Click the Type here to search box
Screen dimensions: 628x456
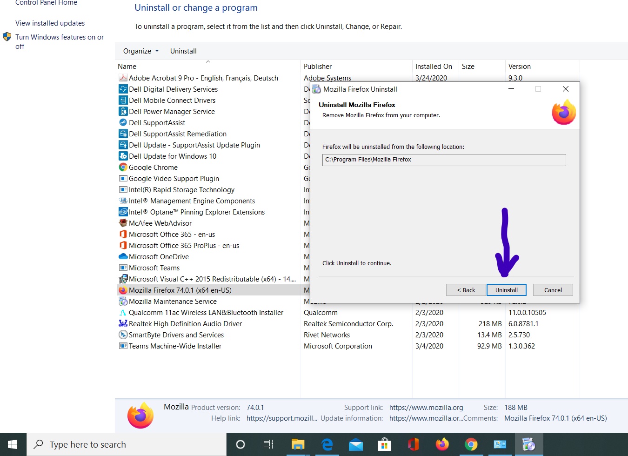[127, 444]
